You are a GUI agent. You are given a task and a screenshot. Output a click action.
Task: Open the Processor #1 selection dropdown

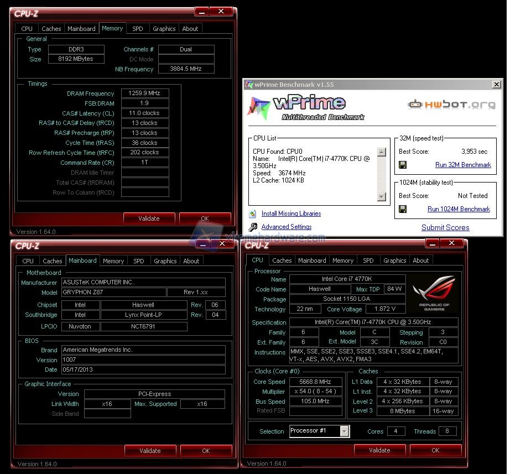click(x=345, y=431)
